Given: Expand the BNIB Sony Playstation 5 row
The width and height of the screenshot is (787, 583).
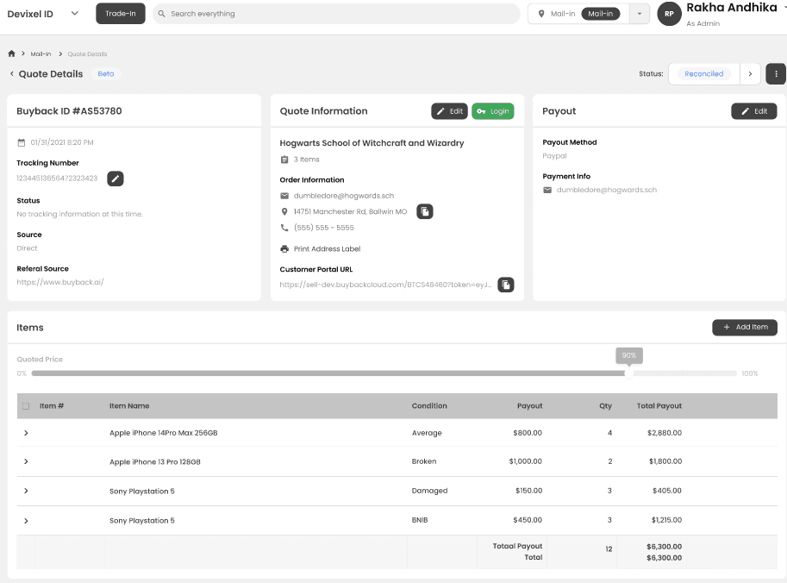Looking at the screenshot, I should [x=26, y=521].
